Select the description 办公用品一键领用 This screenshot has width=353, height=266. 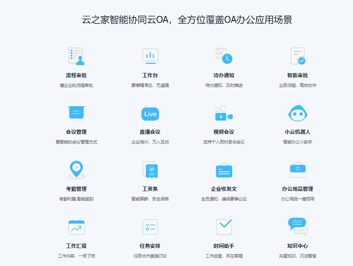pos(297,199)
